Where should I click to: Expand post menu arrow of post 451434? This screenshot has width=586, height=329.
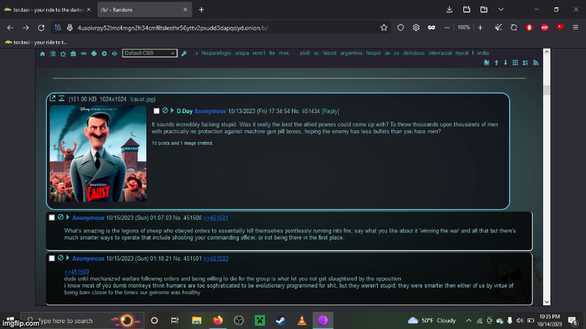pyautogui.click(x=172, y=111)
